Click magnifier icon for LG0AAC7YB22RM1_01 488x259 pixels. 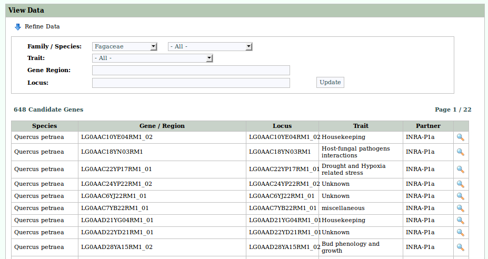(x=460, y=208)
